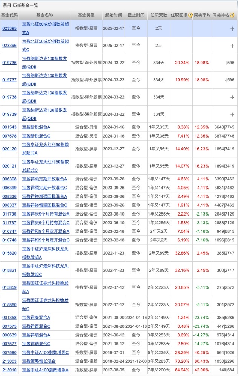Screen dimensions: 239x376
Task: Open fund name 宝盈中证A100指数增强C
Action: coord(45,353)
